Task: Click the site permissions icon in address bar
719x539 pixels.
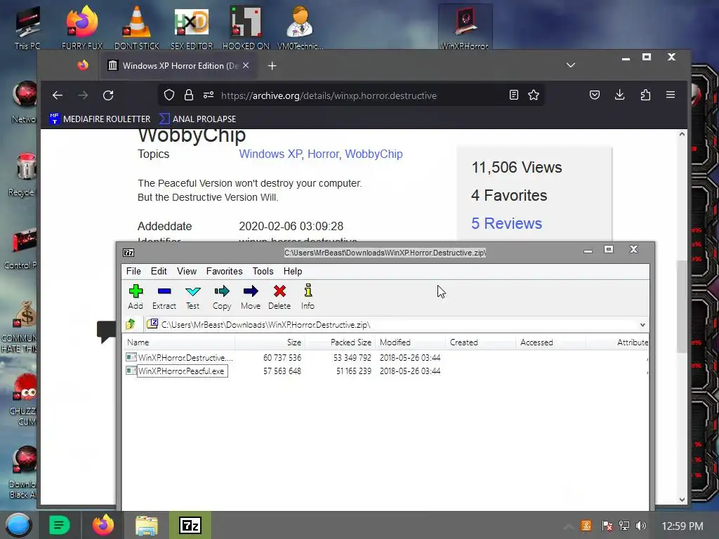Action: tap(209, 95)
